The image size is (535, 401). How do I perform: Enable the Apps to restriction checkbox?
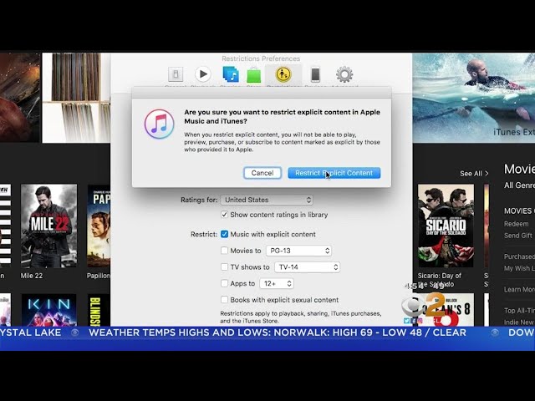(x=224, y=283)
